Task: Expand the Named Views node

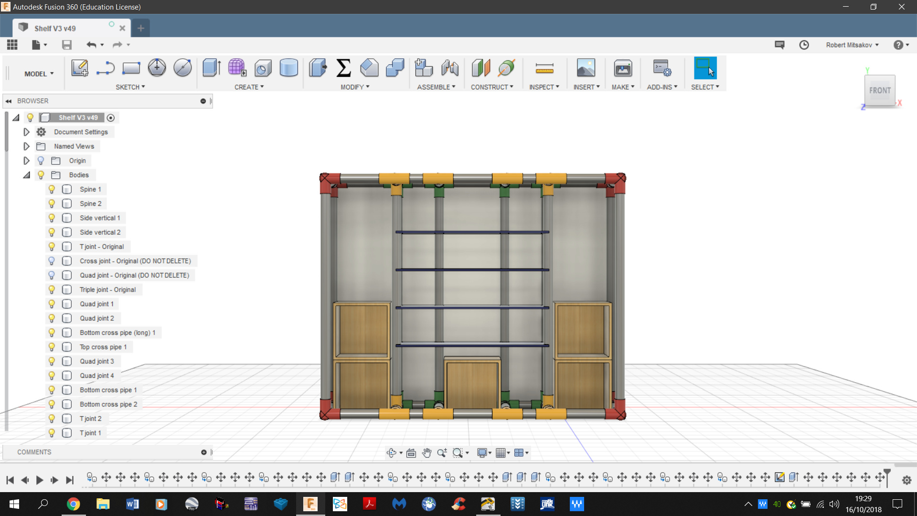Action: point(27,146)
